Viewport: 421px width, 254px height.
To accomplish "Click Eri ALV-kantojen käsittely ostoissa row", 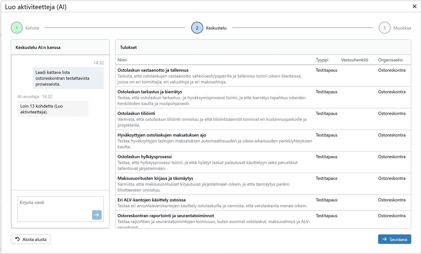I will click(151, 200).
